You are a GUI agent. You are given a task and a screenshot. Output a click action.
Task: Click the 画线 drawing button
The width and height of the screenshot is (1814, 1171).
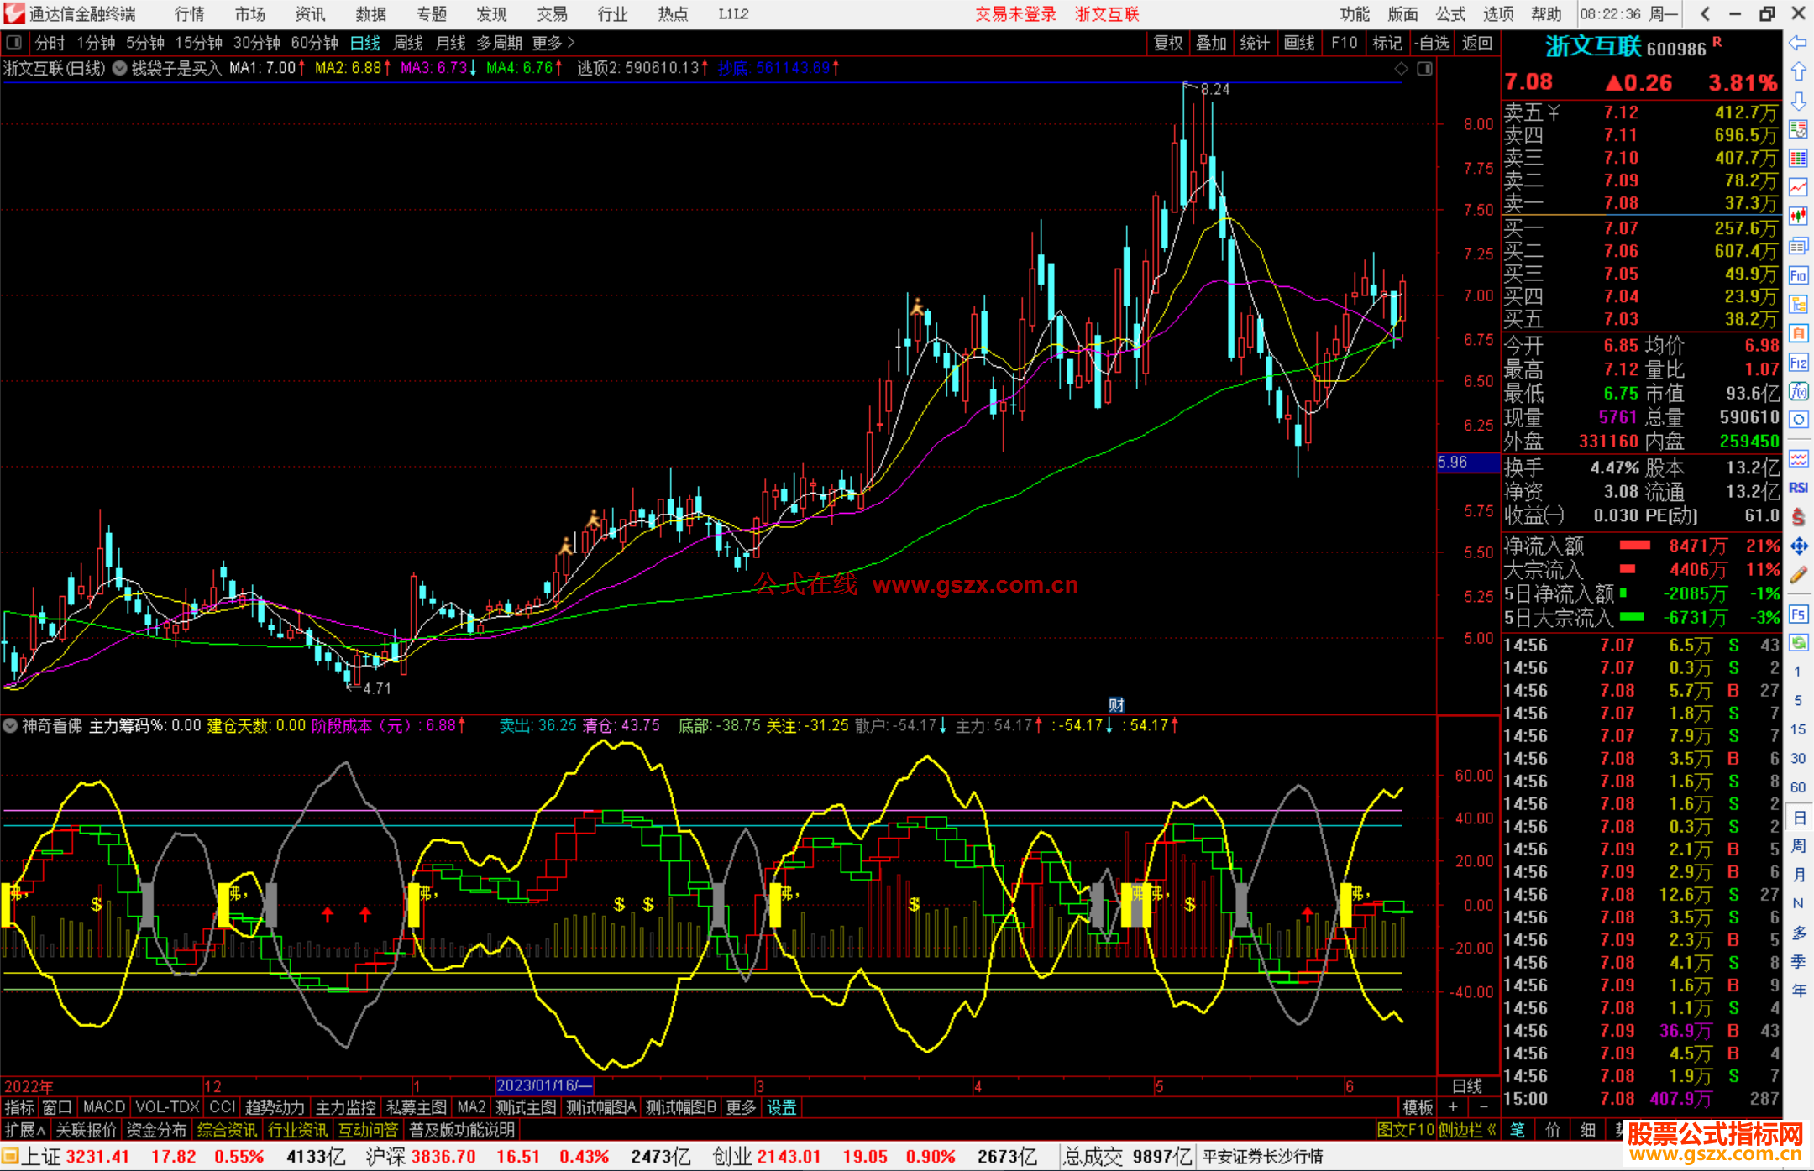(1299, 43)
